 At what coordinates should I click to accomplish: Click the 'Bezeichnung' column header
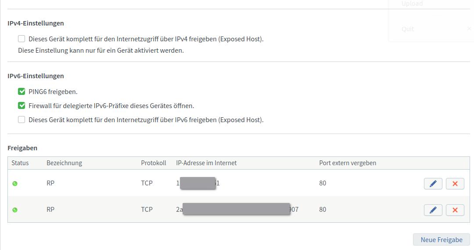[64, 163]
